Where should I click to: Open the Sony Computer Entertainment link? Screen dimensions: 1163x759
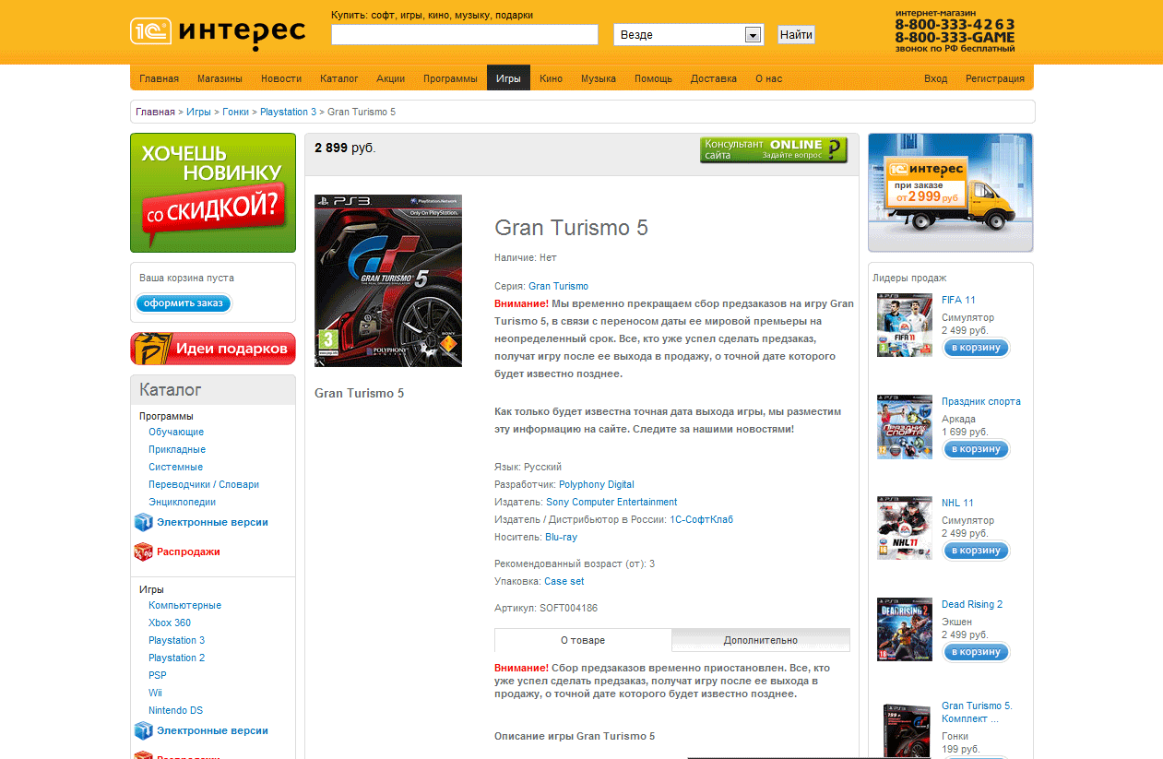[x=611, y=502]
